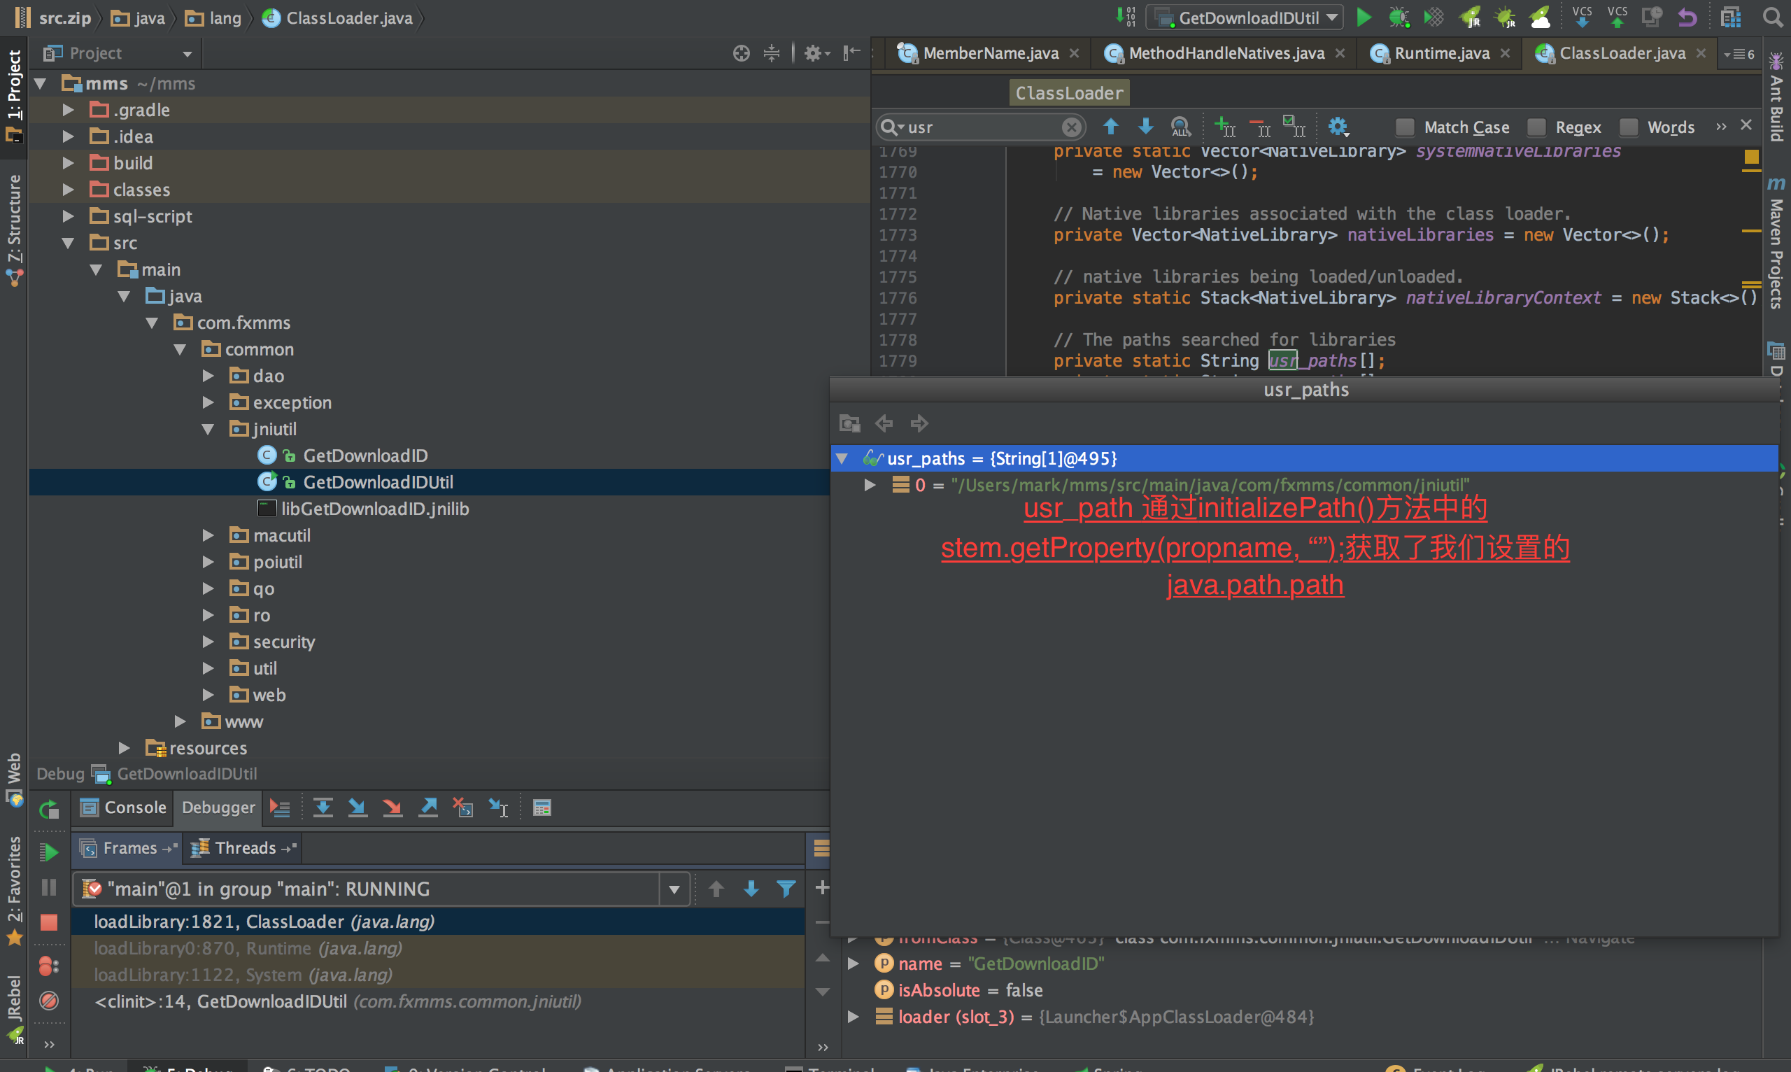Expand the security package

[x=208, y=642]
